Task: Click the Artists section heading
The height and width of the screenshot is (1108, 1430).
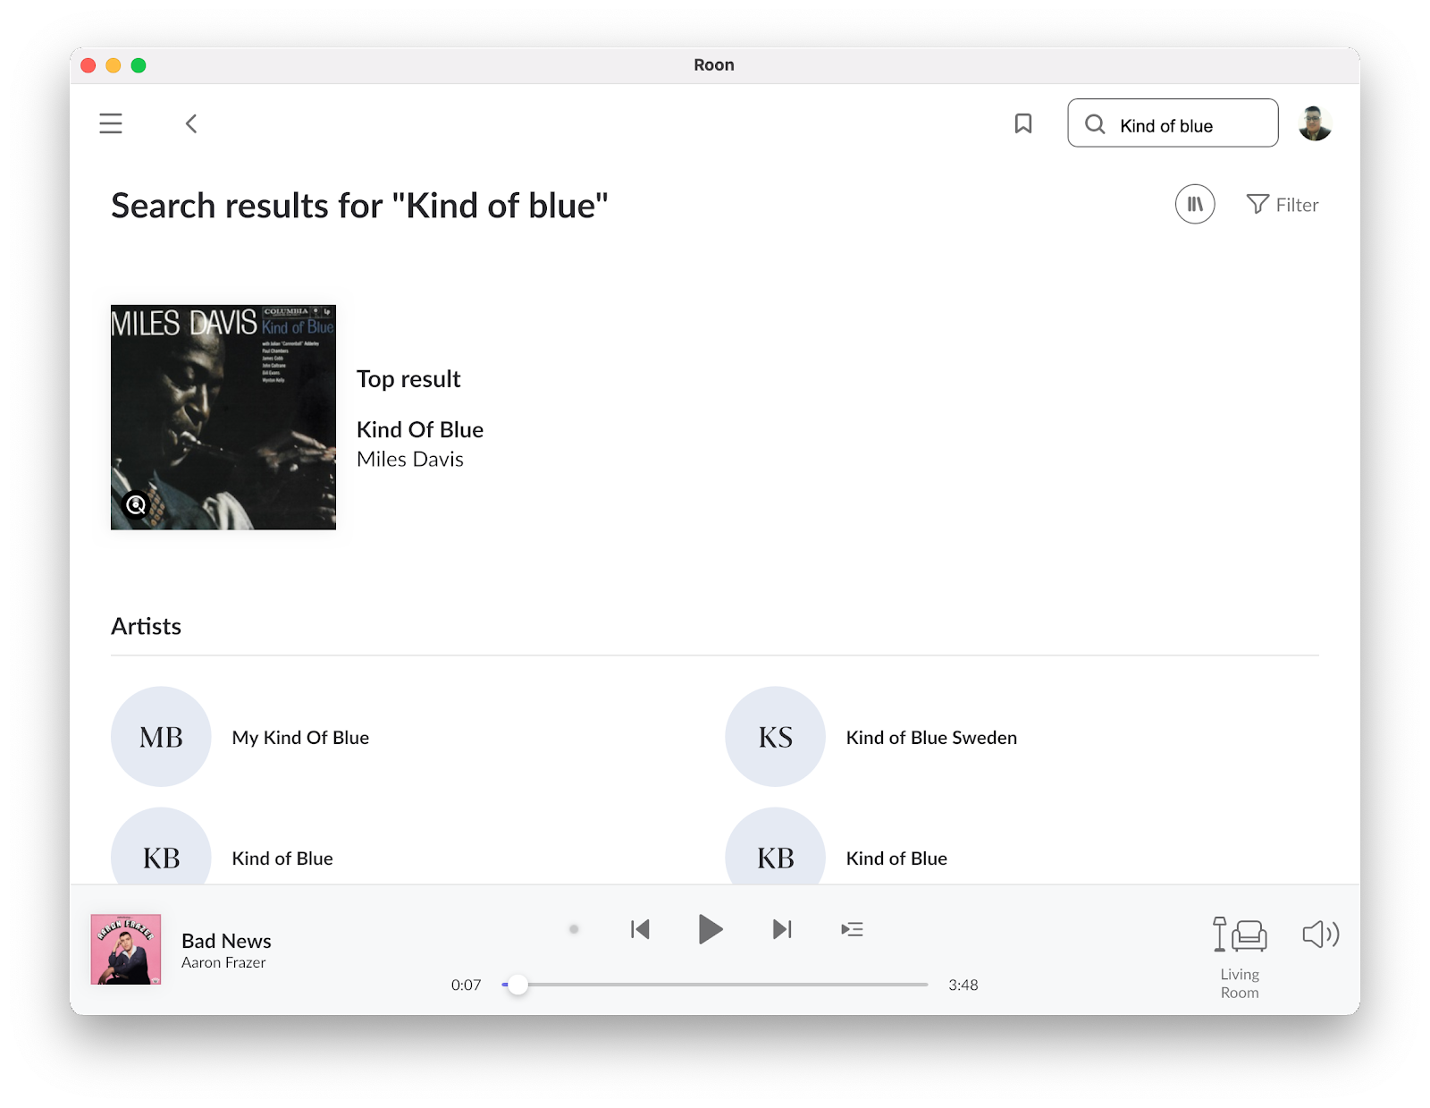Action: click(146, 627)
